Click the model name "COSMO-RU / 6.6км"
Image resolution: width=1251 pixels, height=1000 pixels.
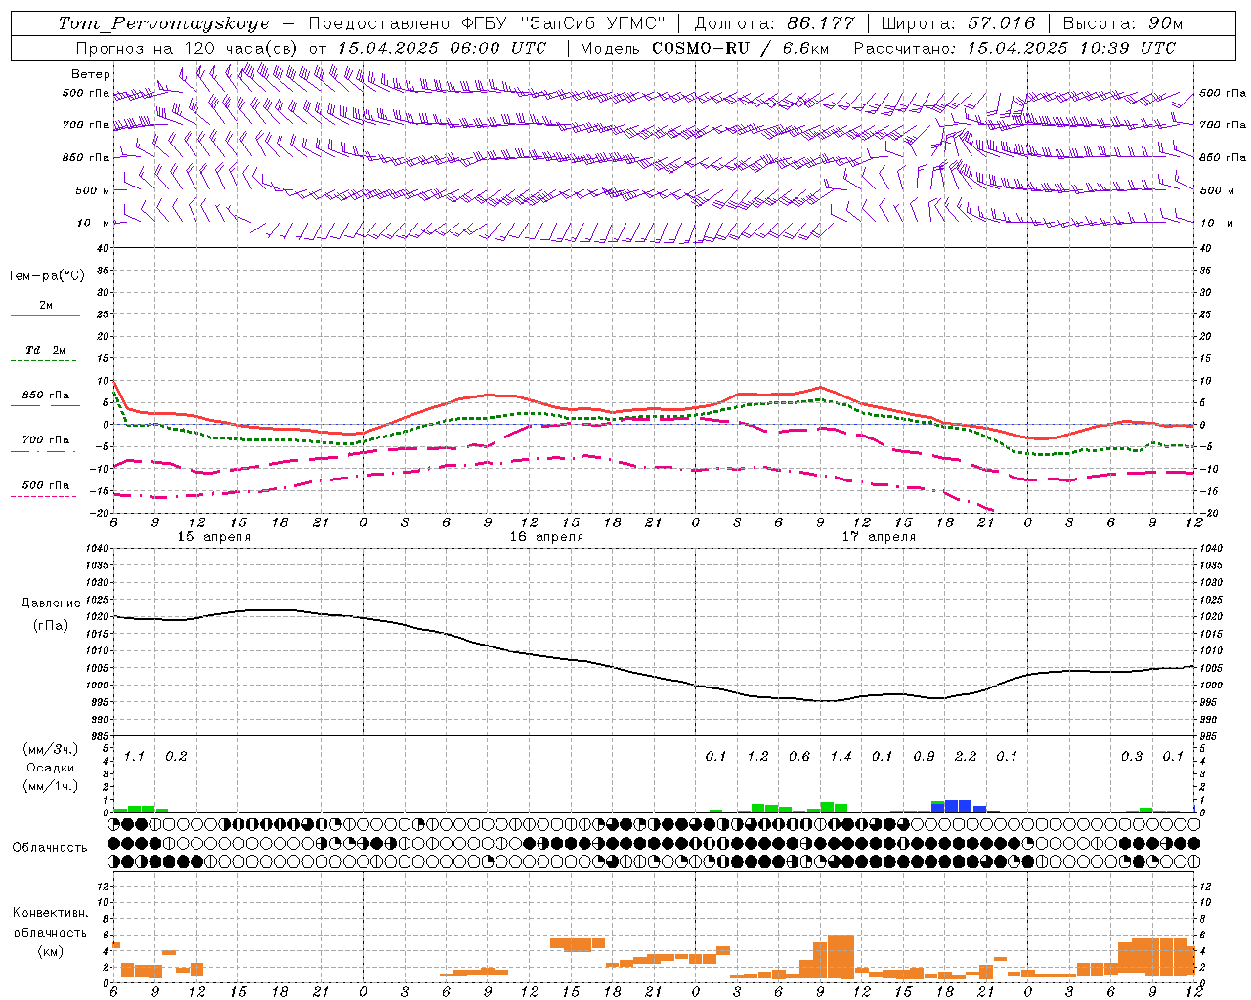click(x=743, y=48)
